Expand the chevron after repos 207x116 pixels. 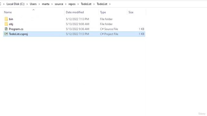78,4
